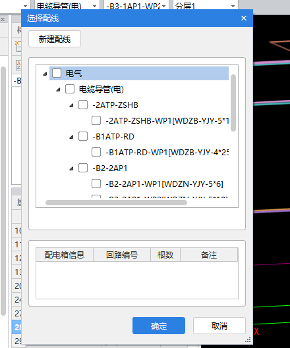290x348 pixels.
Task: Tick the -B2-2AP1-WP1 checkbox
Action: tap(96, 184)
